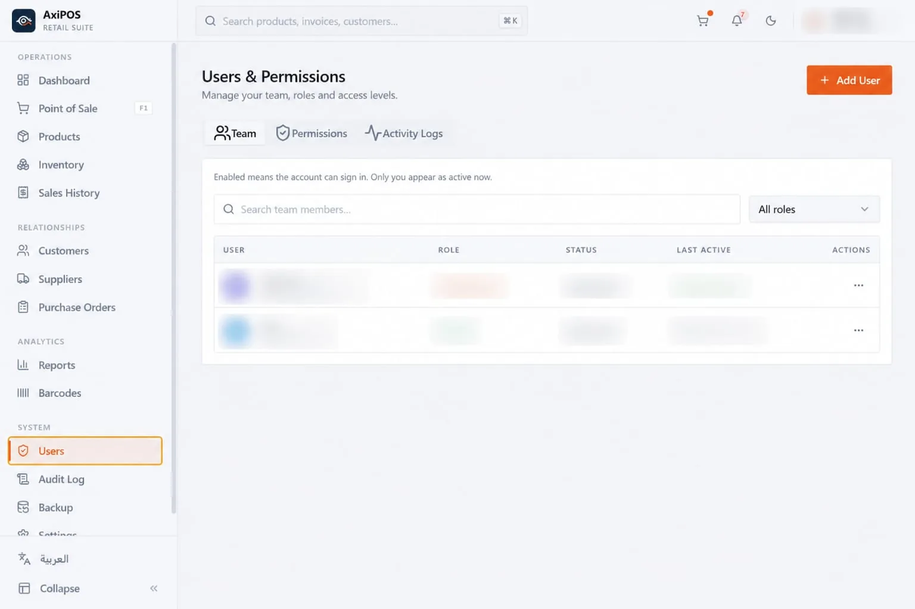Click the translate language icon
This screenshot has width=915, height=609.
[x=24, y=559]
